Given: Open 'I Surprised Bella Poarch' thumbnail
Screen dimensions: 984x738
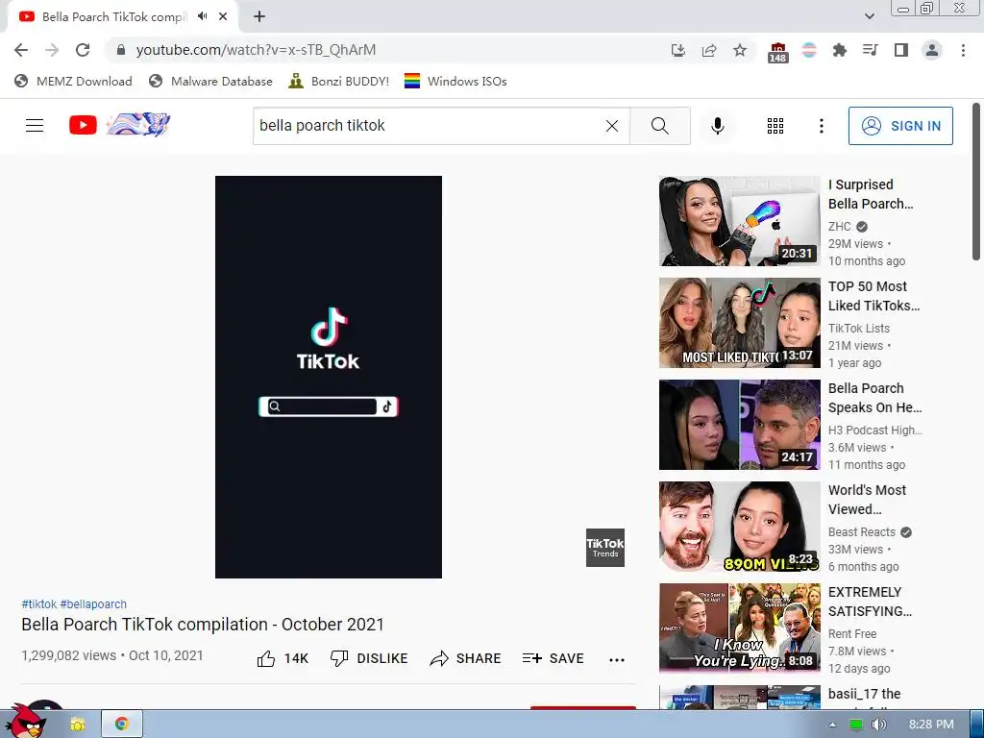Looking at the screenshot, I should pos(739,221).
